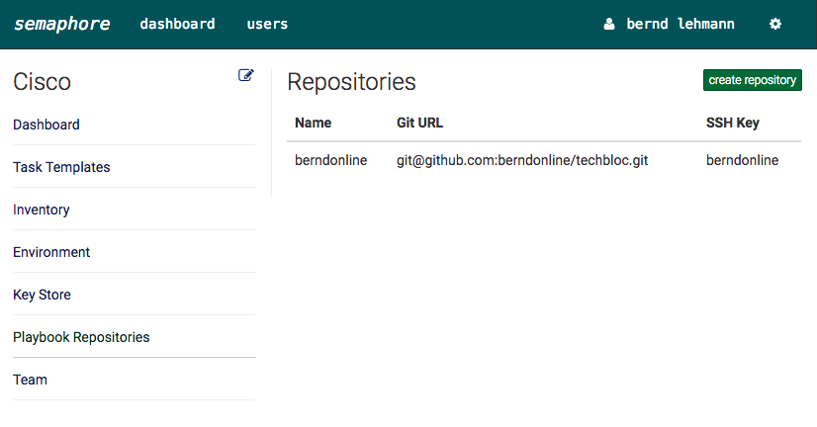The image size is (817, 427).
Task: Open the settings gear icon
Action: [x=775, y=24]
